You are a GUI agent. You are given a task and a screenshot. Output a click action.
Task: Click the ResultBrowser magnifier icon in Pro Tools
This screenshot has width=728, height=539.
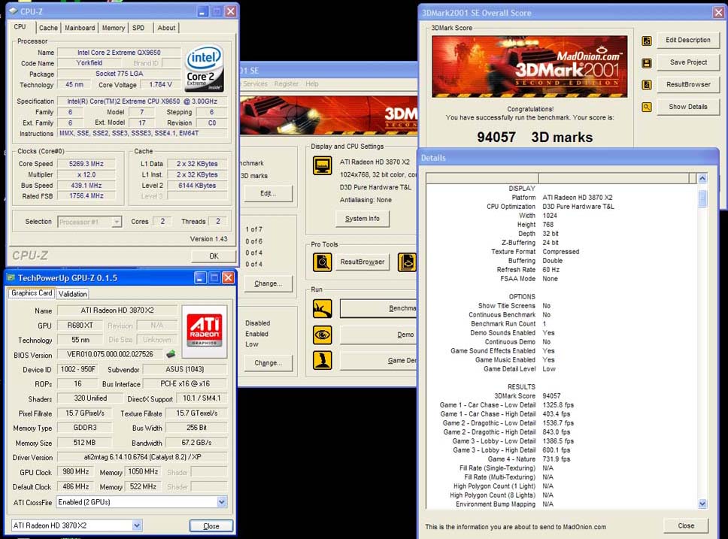click(322, 262)
